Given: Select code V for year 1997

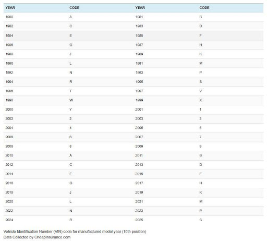Looking at the screenshot, I should 201,91.
